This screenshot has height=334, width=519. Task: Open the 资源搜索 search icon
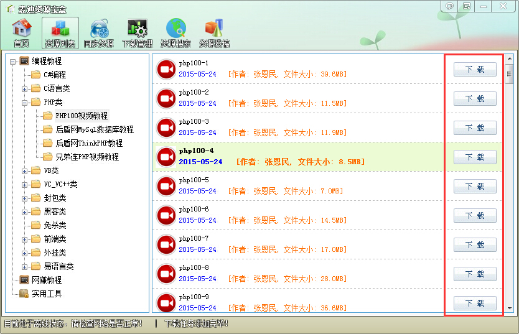point(175,33)
